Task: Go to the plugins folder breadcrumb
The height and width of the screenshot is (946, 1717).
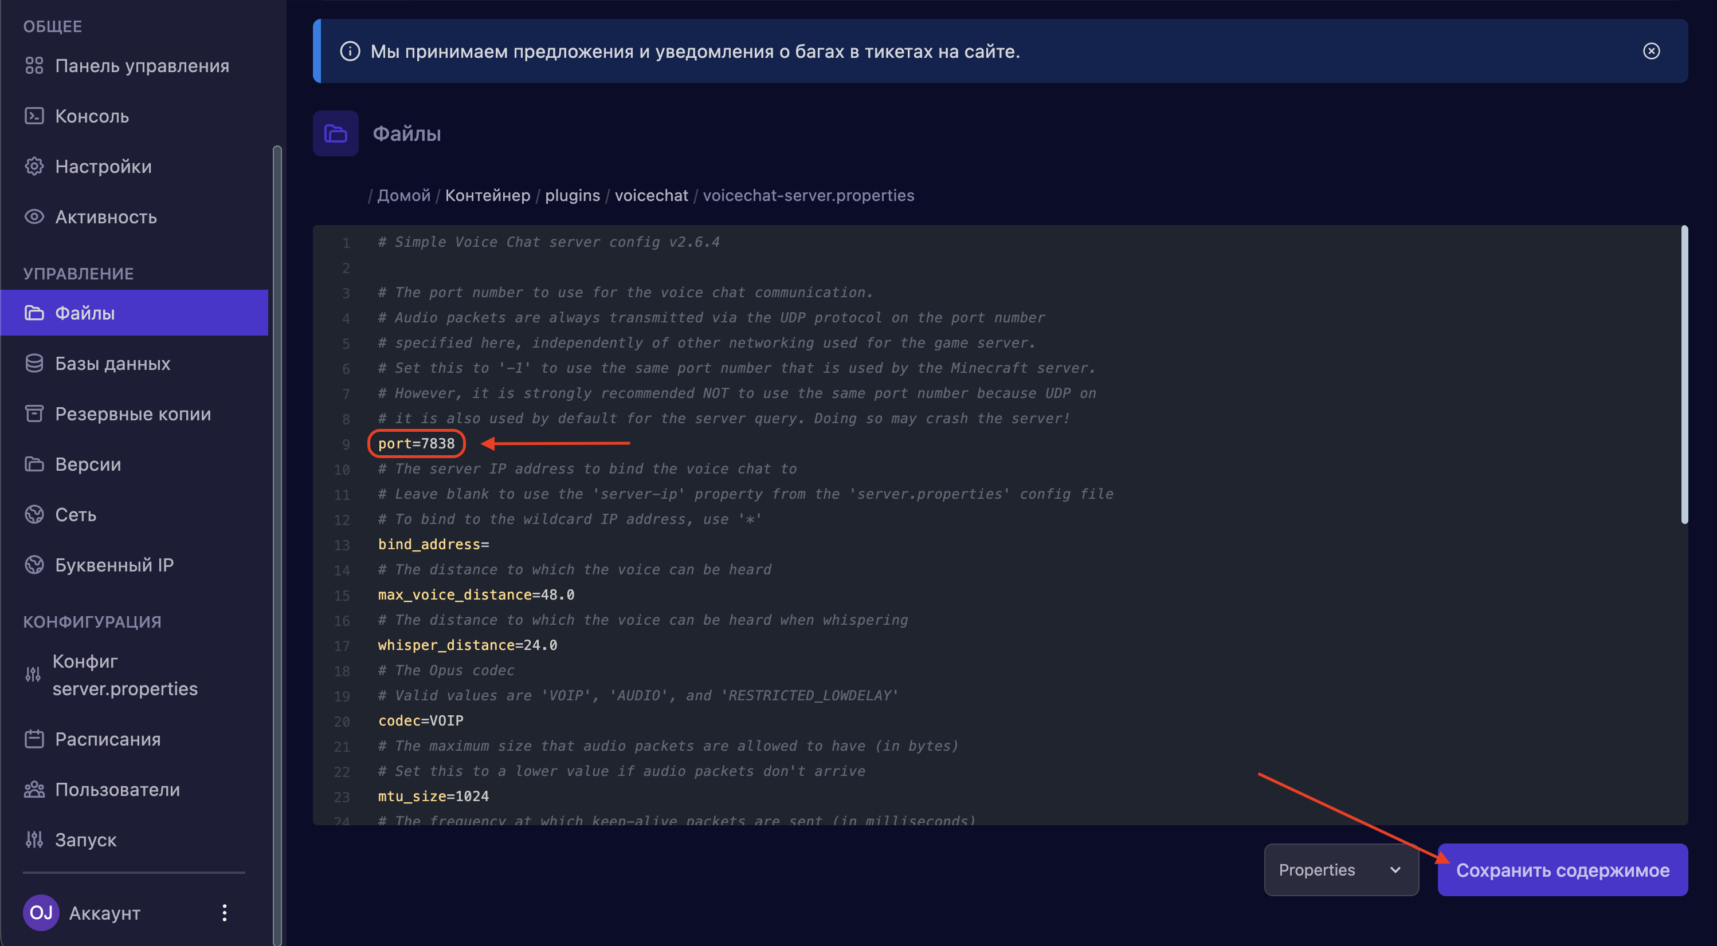Action: pos(572,195)
